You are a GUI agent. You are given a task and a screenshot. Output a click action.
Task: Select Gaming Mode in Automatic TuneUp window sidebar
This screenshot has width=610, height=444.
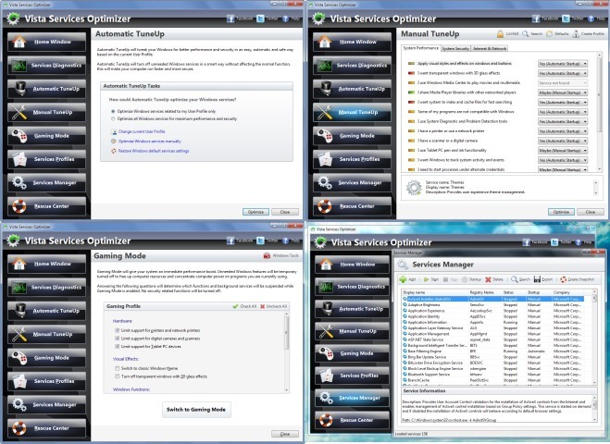coord(46,136)
